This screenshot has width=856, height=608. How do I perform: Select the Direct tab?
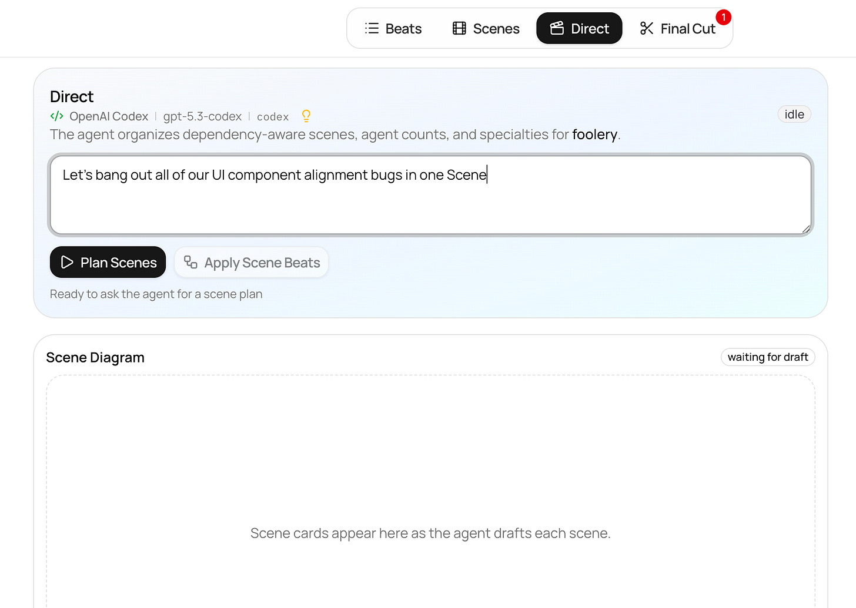pyautogui.click(x=579, y=28)
